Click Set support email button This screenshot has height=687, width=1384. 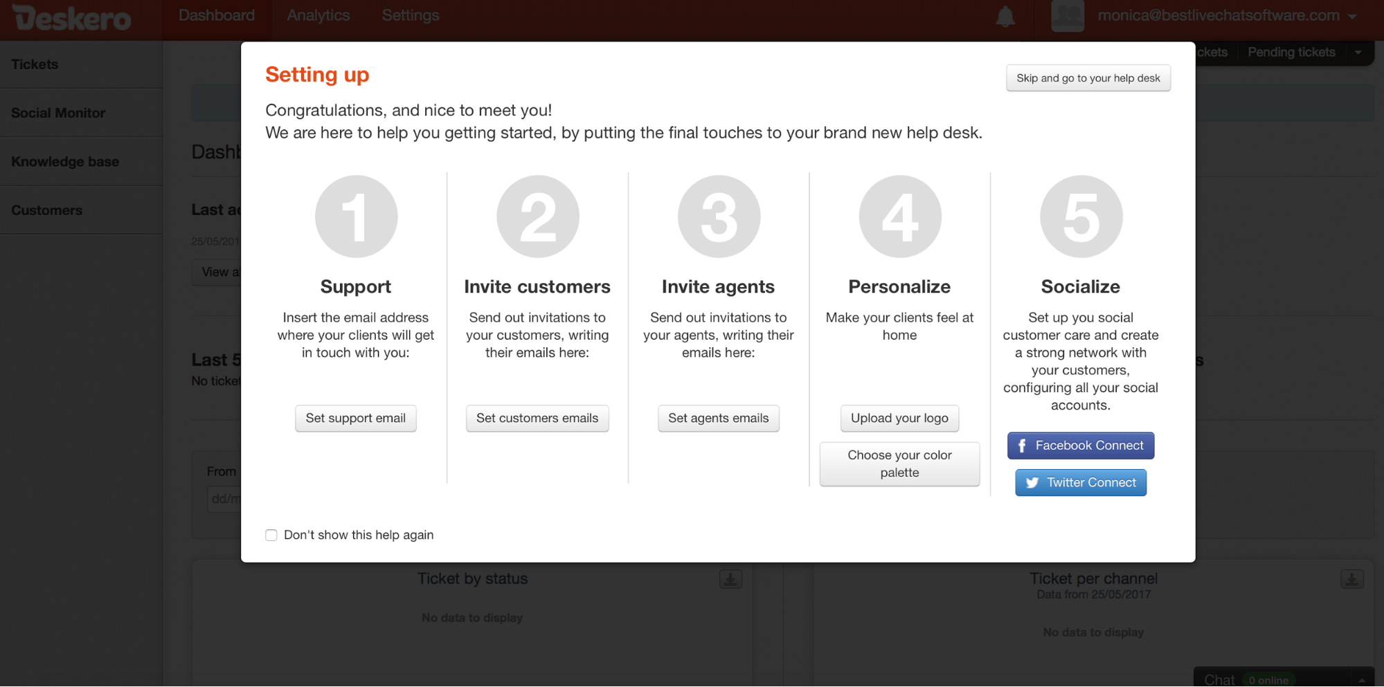coord(356,419)
